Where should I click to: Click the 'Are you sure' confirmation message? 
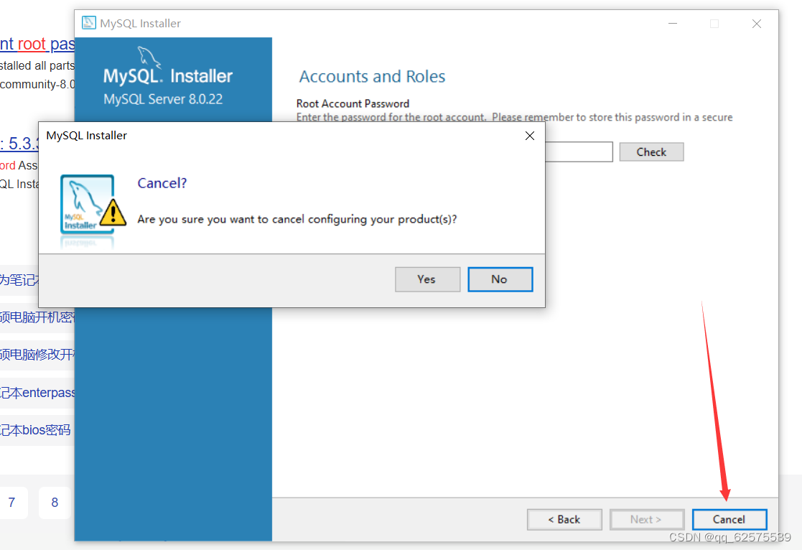(297, 220)
